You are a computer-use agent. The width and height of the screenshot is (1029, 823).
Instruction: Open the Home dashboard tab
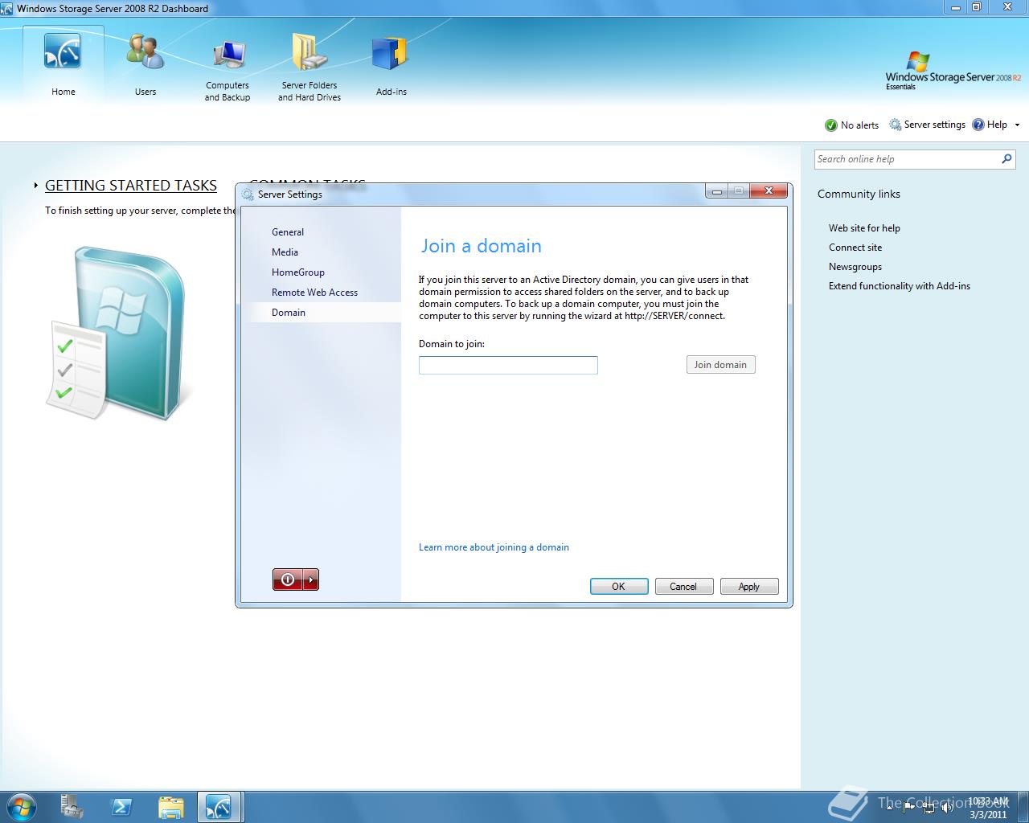63,64
